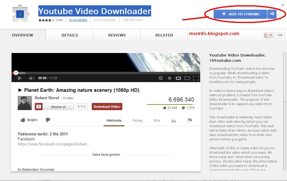Select the Hakkında tab
This screenshot has height=181, width=287.
point(114,120)
